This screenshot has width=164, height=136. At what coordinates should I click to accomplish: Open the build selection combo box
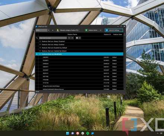pos(42,30)
